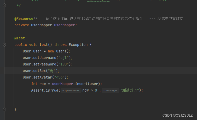This screenshot has width=197, height=120.
Task: Click the Exception class name
Action: (x=78, y=45)
